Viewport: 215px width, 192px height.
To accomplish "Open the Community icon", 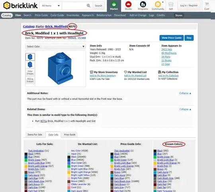I will (x=158, y=4).
